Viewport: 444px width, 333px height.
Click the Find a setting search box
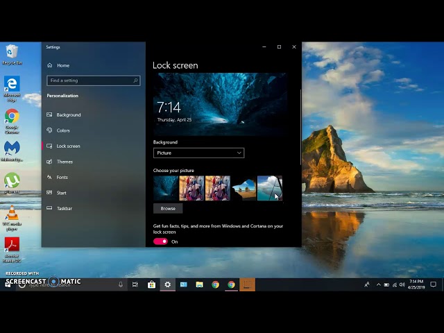94,80
